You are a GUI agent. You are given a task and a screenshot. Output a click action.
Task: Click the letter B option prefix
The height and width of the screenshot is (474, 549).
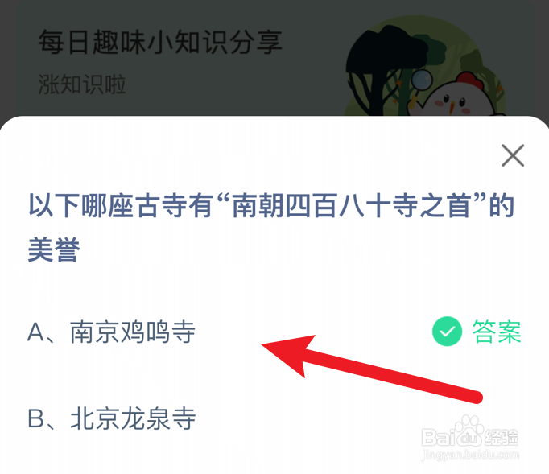[36, 418]
